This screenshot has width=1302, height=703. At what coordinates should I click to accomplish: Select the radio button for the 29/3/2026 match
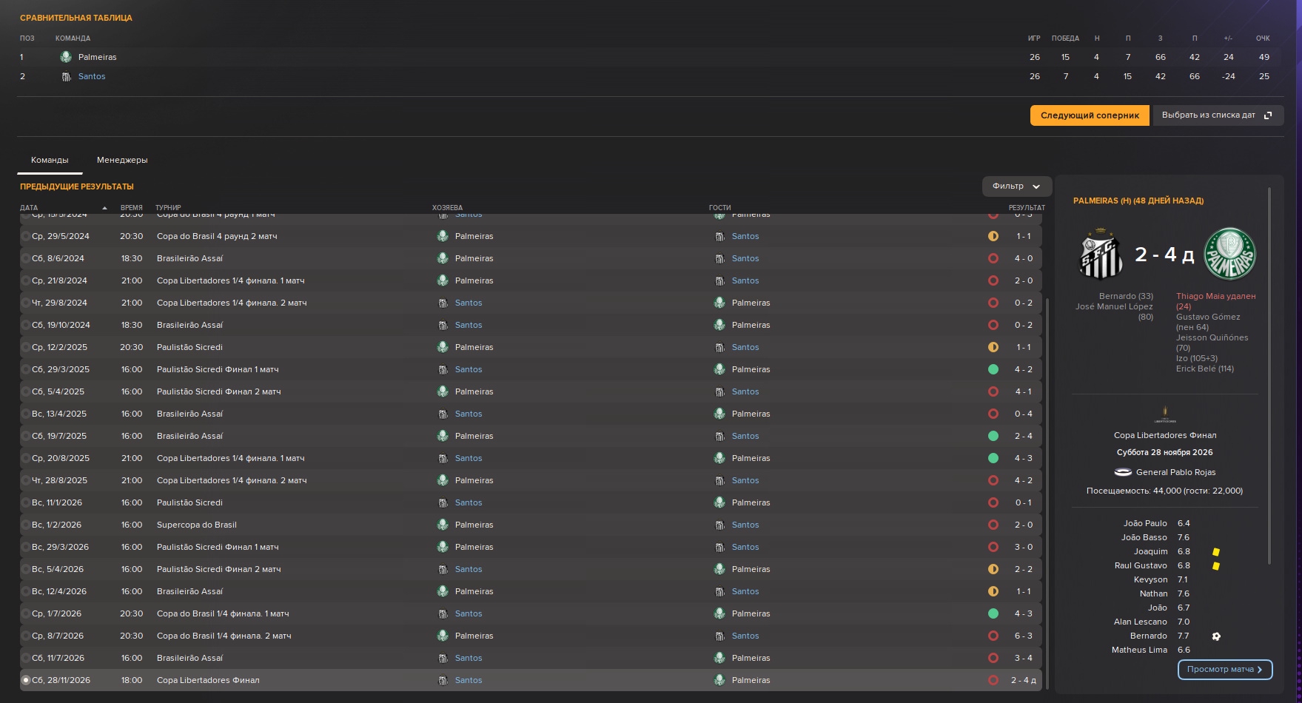pyautogui.click(x=26, y=547)
